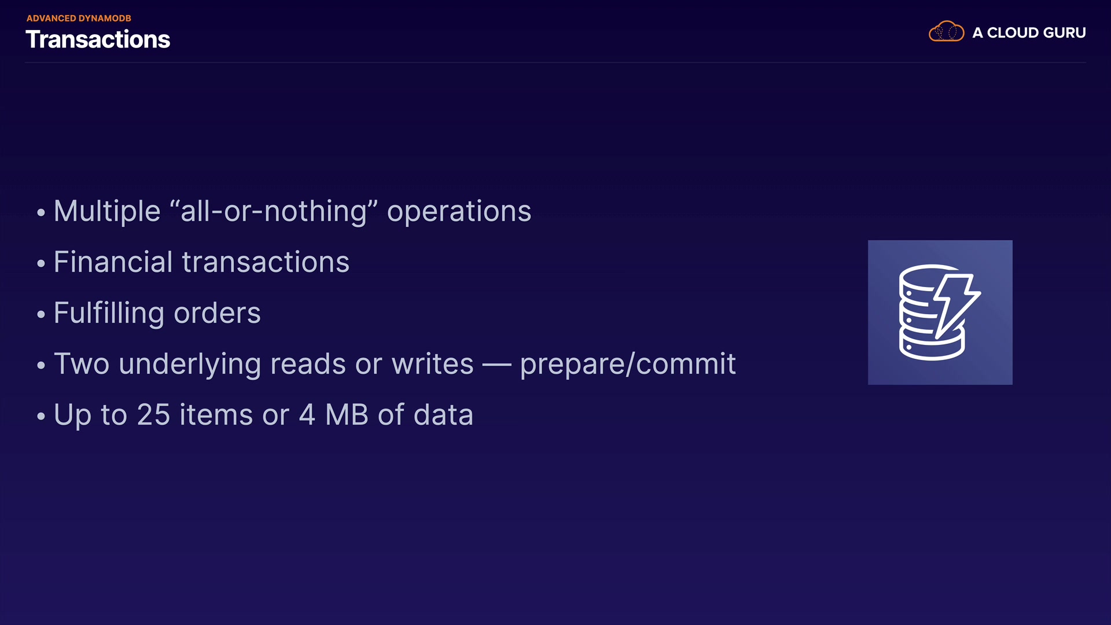Image resolution: width=1111 pixels, height=625 pixels.
Task: Select the "Fulfilling orders" bullet text
Action: (157, 312)
